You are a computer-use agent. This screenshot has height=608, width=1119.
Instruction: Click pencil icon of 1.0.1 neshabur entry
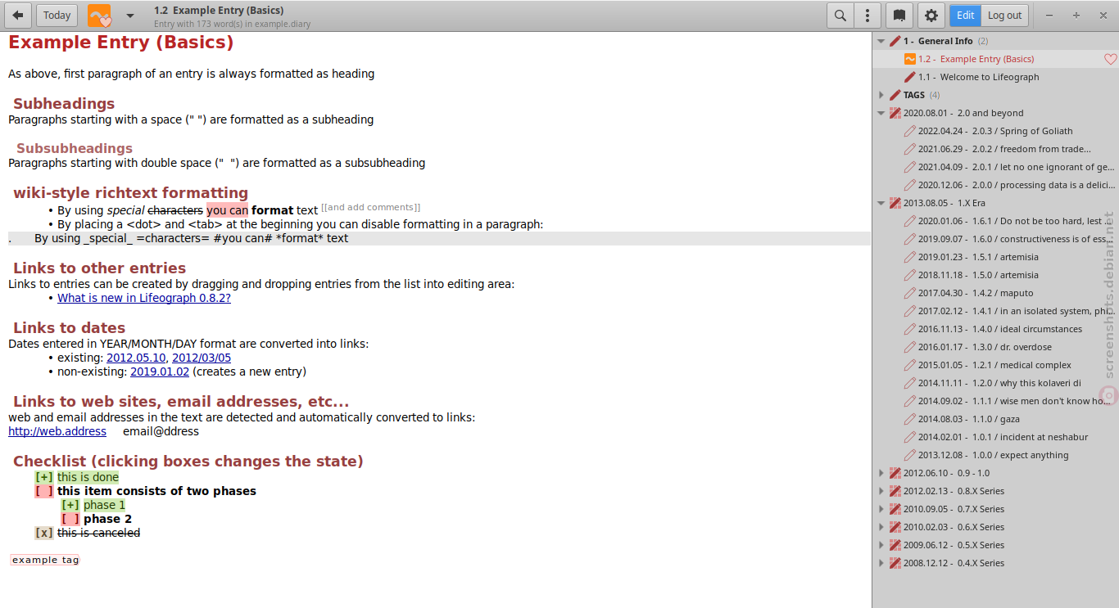[909, 437]
